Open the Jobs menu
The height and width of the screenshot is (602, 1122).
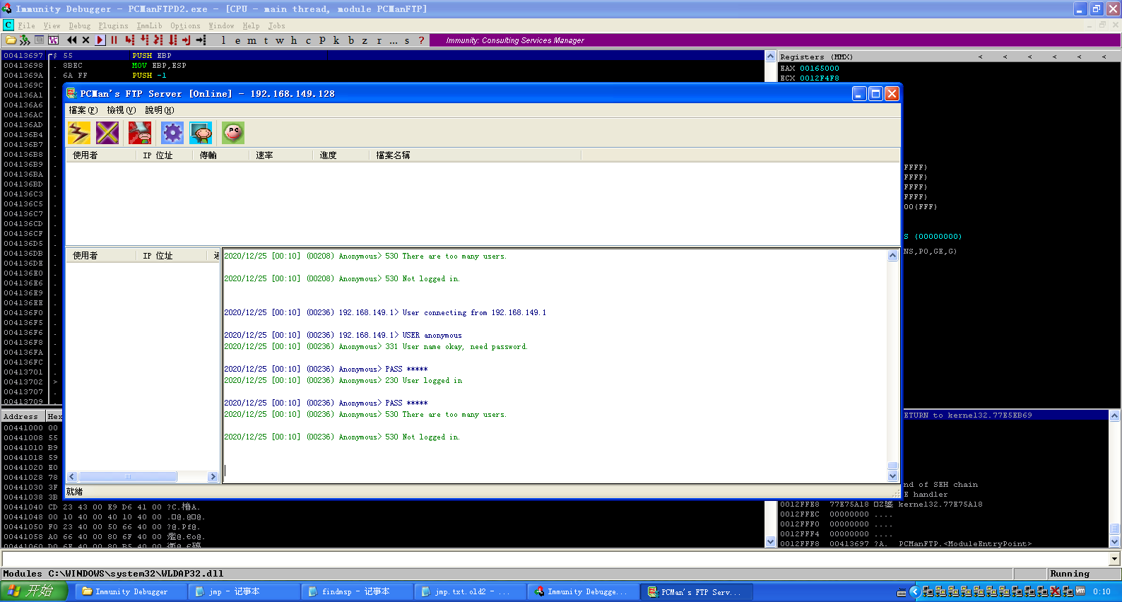[276, 26]
